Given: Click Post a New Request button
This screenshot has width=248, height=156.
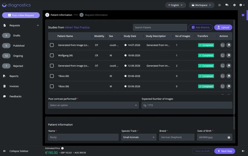Looking at the screenshot, I should pyautogui.click(x=21, y=15).
